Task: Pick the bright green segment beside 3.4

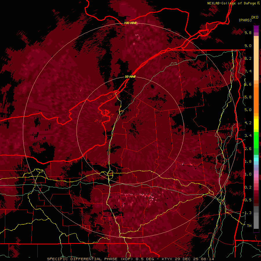Action: pos(256,140)
